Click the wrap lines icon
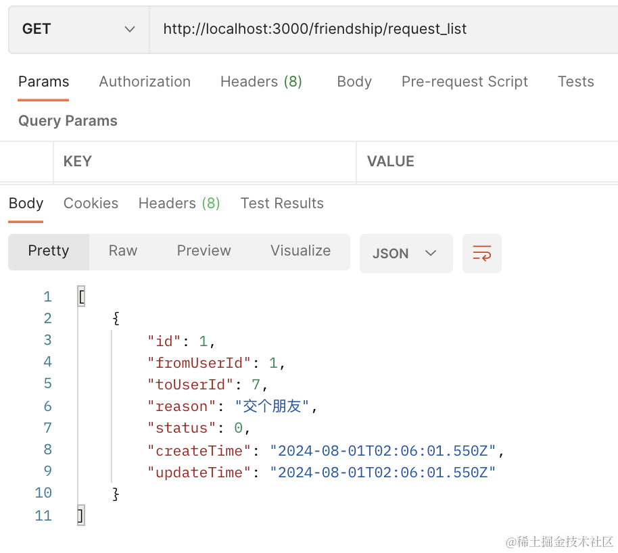The image size is (618, 553). [481, 254]
